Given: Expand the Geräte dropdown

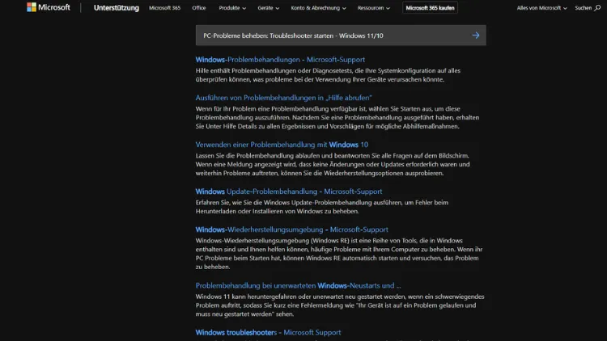Looking at the screenshot, I should 268,8.
